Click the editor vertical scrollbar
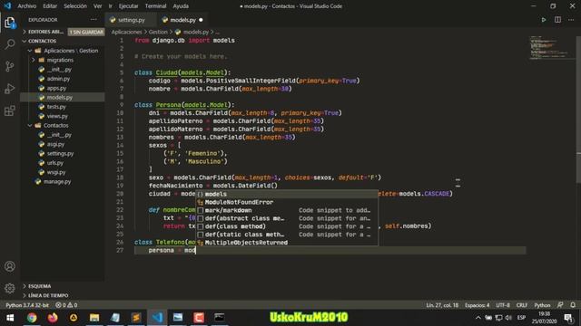This screenshot has width=581, height=326. pos(578,109)
